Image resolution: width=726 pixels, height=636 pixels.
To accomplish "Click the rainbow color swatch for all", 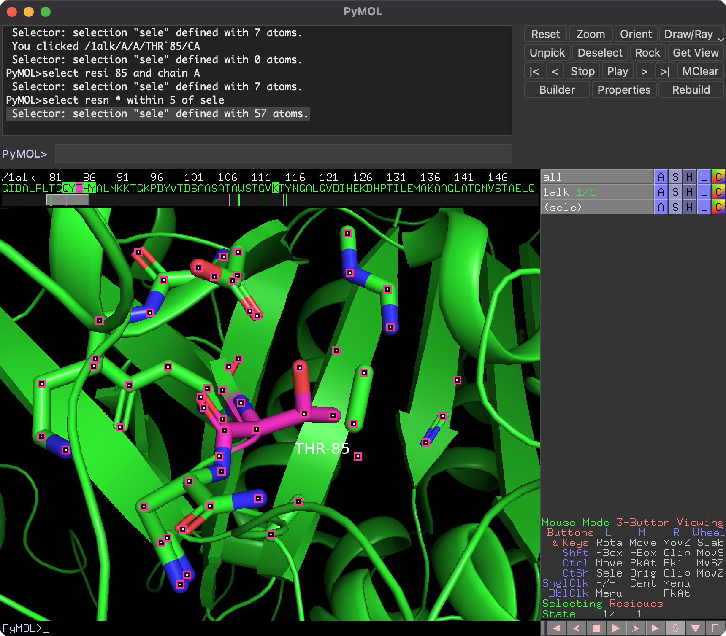I will click(718, 177).
